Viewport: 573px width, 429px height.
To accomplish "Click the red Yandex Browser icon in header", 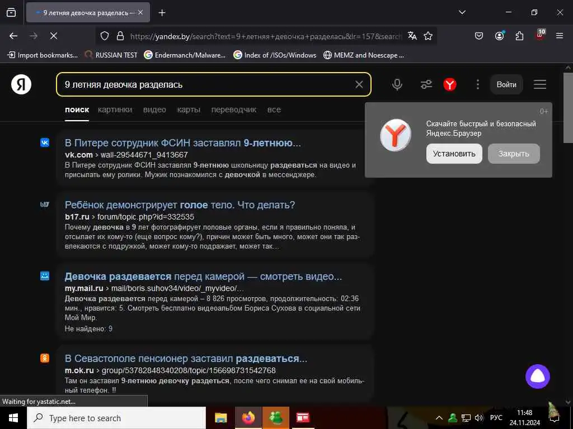I will [x=450, y=84].
